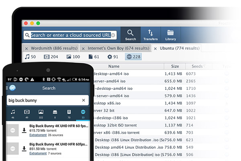
Task: Download Big Buck Bunny 851.50 Mb torrent
Action: tap(24, 149)
